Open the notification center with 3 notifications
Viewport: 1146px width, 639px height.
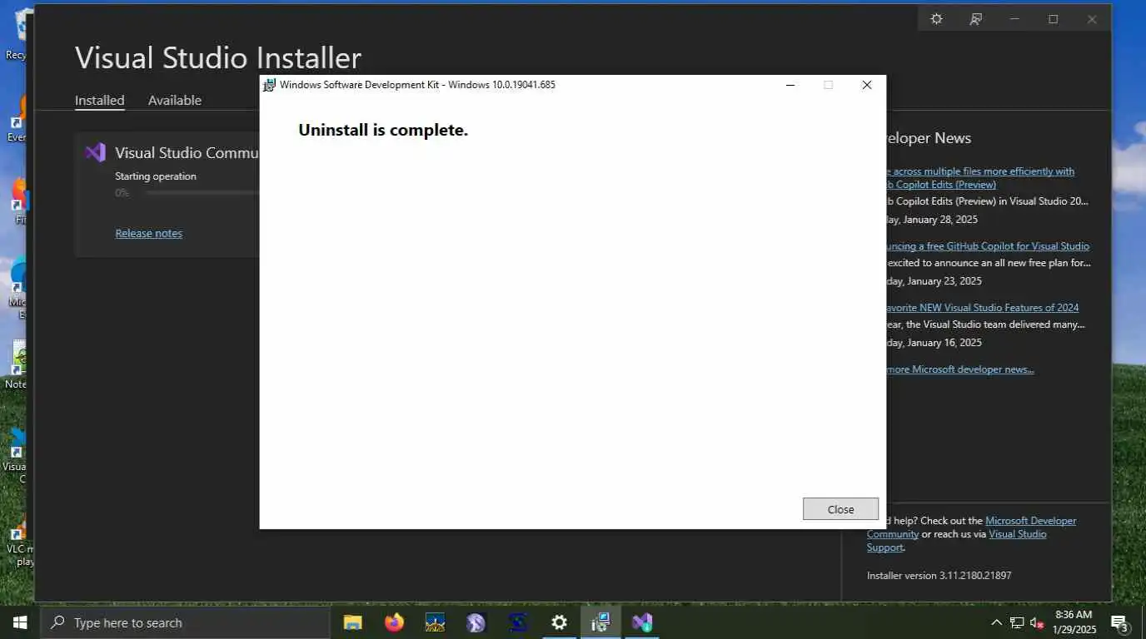1120,622
